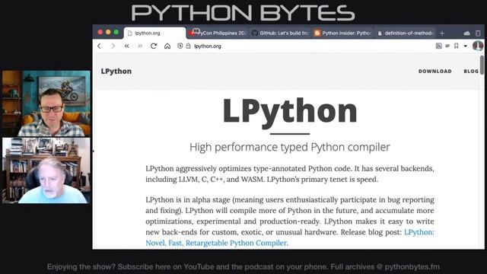Screen dimensions: 487x274
Task: Switch to the lpython.org tab
Action: 154,33
